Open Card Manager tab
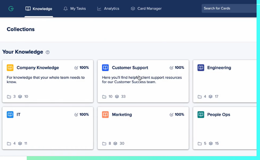Image resolution: width=260 pixels, height=160 pixels. pos(146,8)
